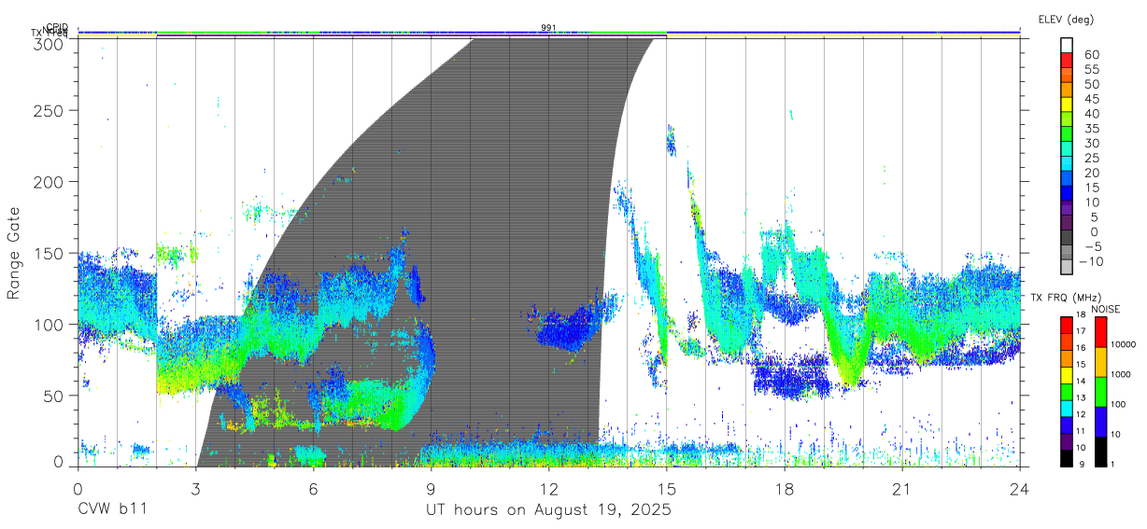This screenshot has height=529, width=1147.
Task: Click the yellow segment of ELEV colorbar
Action: click(x=1067, y=104)
